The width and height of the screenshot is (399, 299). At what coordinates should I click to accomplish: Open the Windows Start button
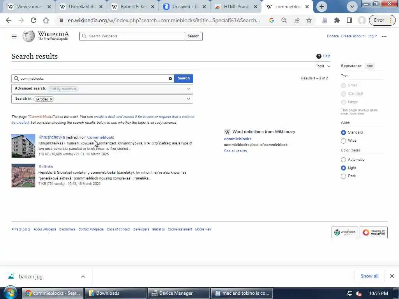click(x=10, y=293)
